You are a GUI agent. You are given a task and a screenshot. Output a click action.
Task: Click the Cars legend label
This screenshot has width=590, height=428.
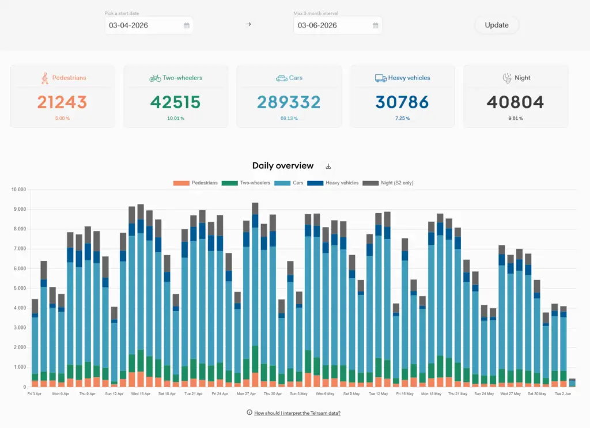(x=298, y=183)
